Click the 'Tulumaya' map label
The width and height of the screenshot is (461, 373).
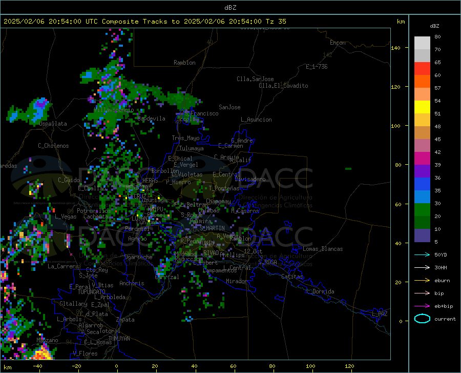point(192,148)
